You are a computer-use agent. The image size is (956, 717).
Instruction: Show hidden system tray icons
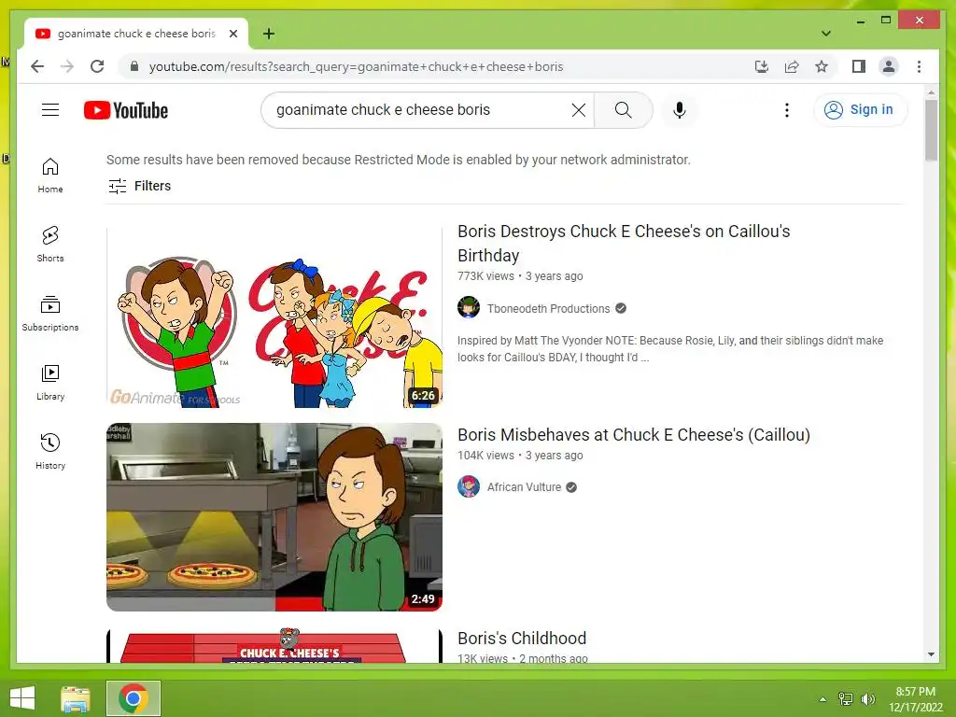click(822, 698)
